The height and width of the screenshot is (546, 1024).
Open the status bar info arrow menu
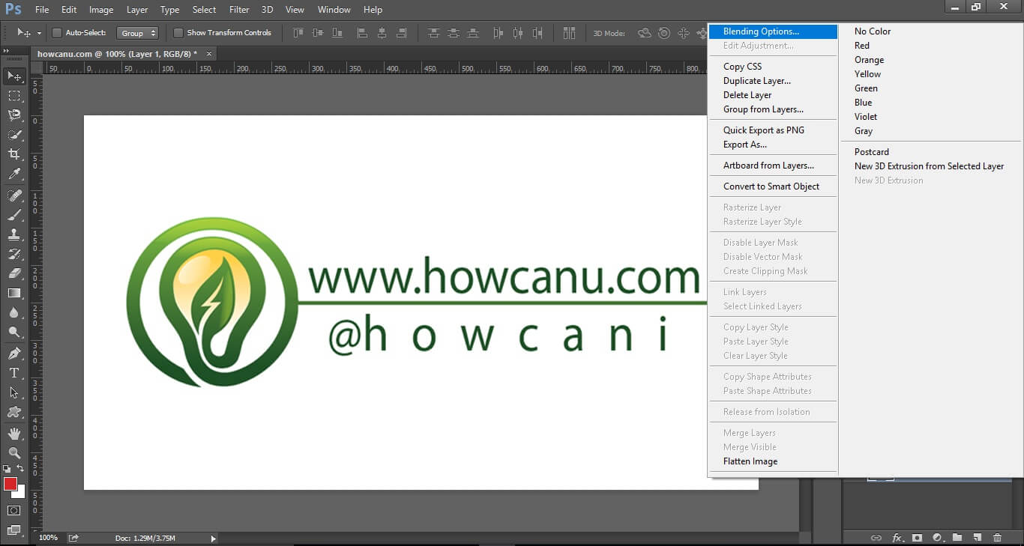(x=214, y=538)
